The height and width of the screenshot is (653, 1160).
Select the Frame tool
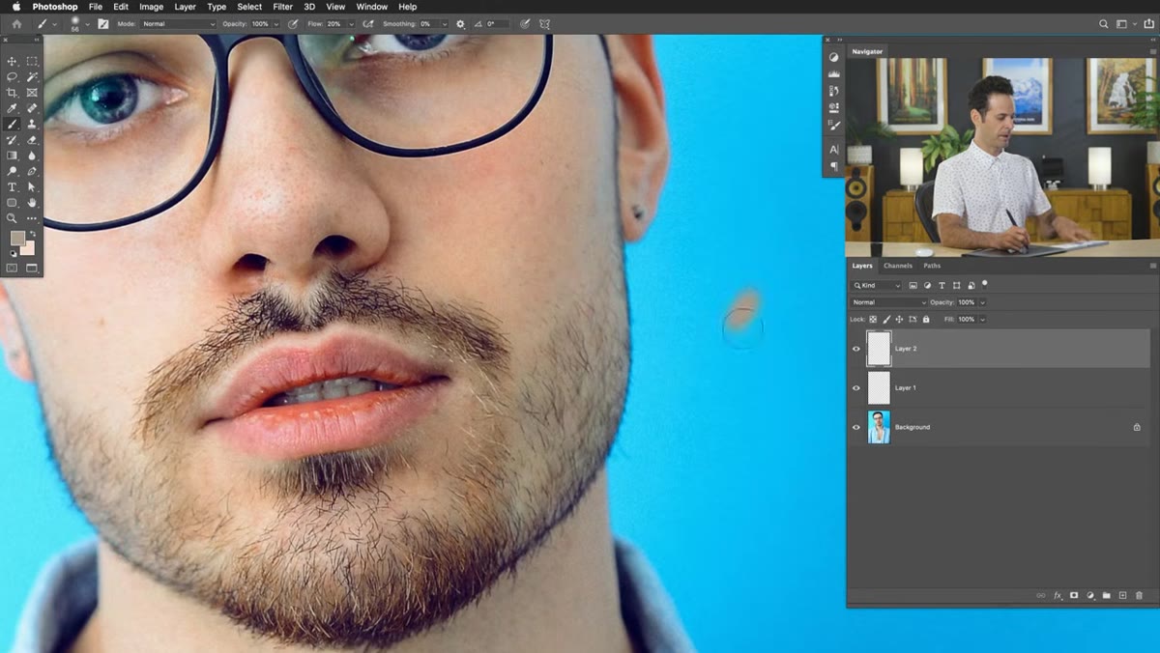[x=32, y=93]
